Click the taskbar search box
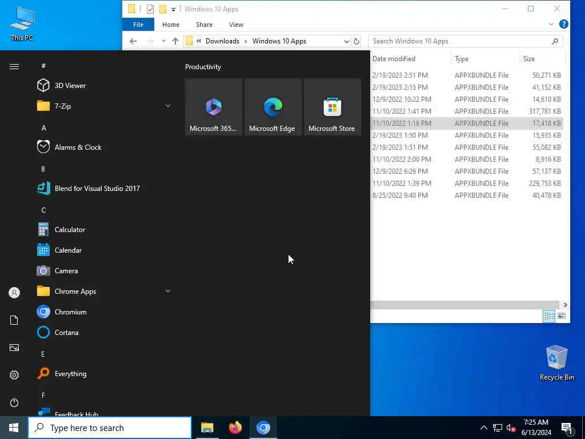Image resolution: width=585 pixels, height=439 pixels. coord(110,428)
